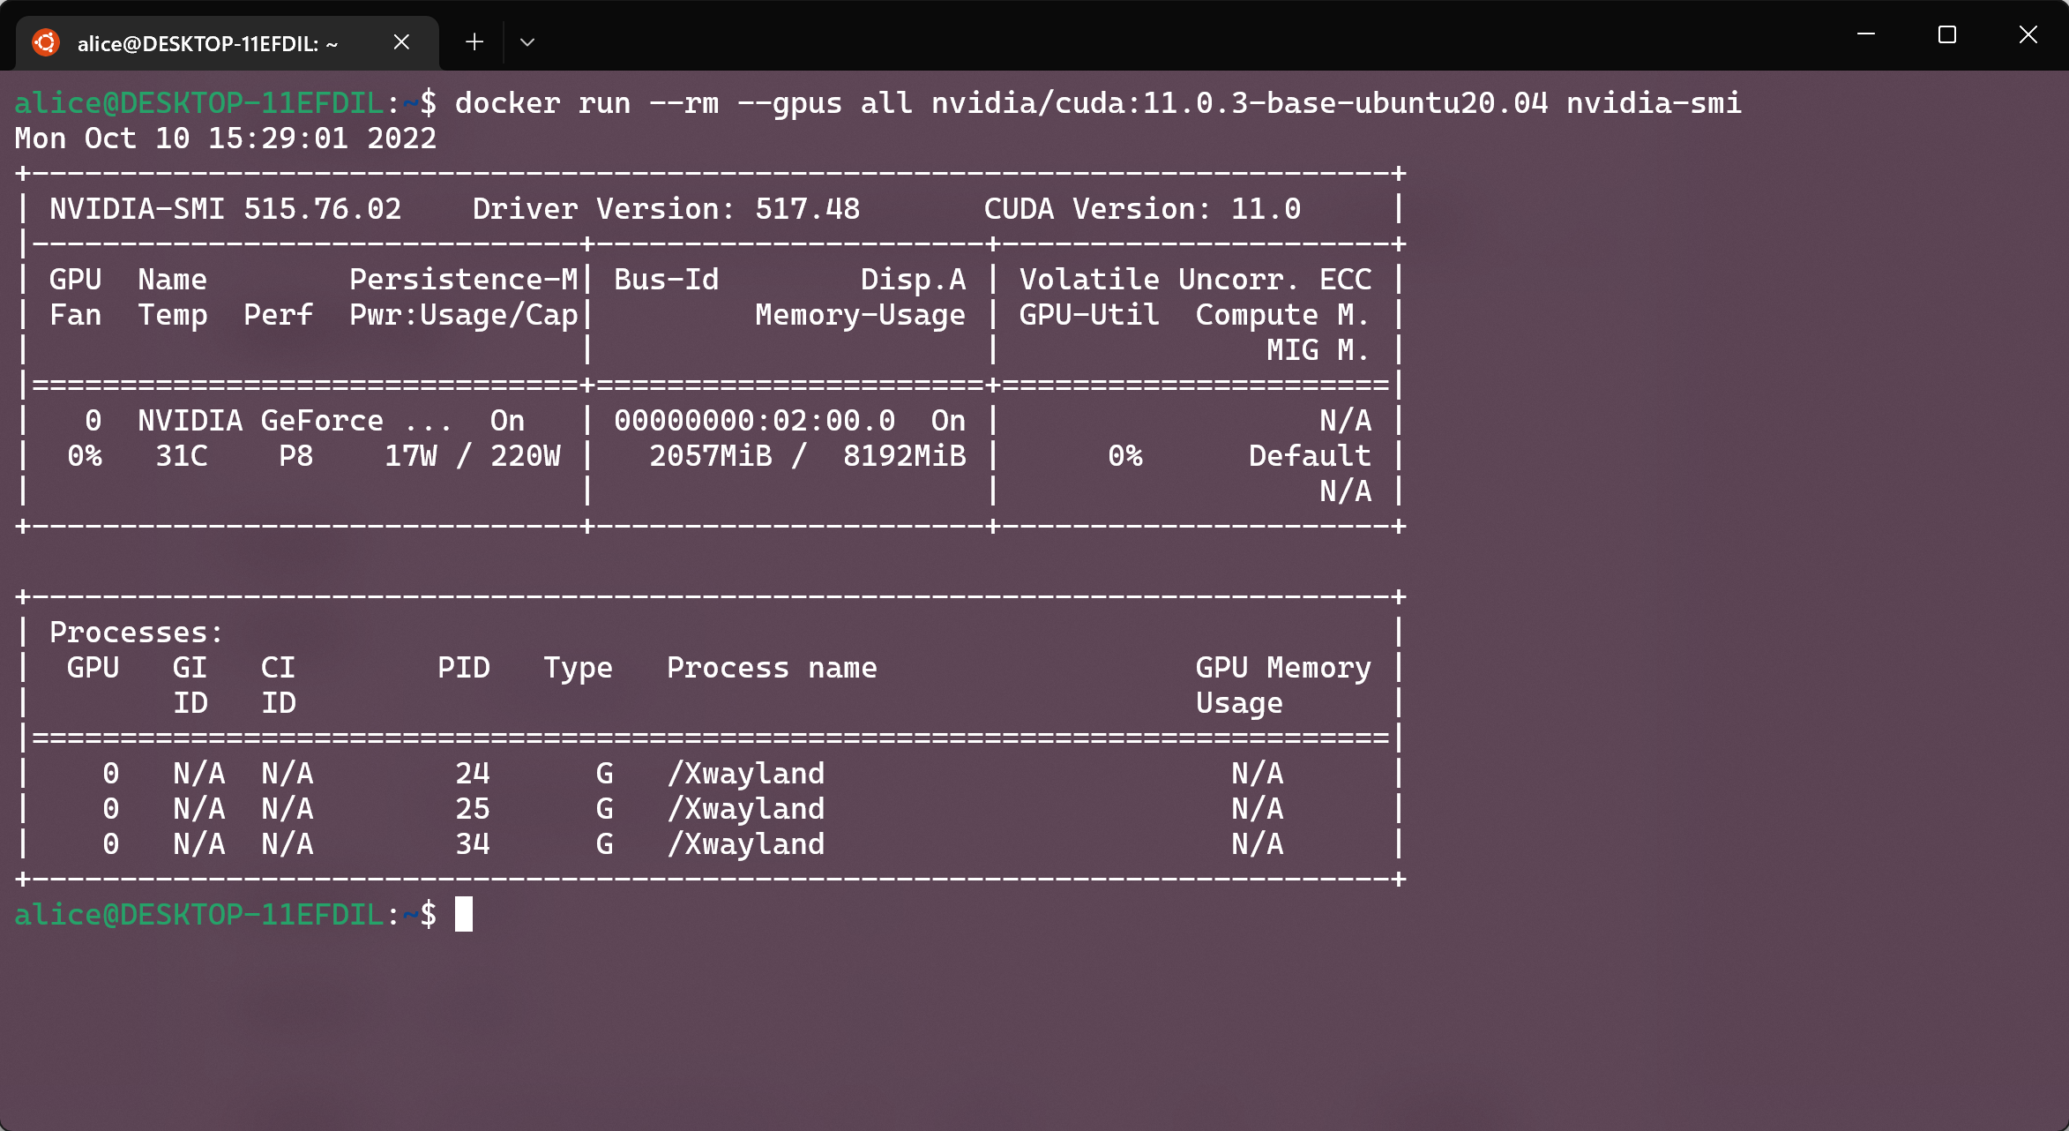The image size is (2069, 1131).
Task: Open the new tab dropdown chevron
Action: pyautogui.click(x=527, y=41)
